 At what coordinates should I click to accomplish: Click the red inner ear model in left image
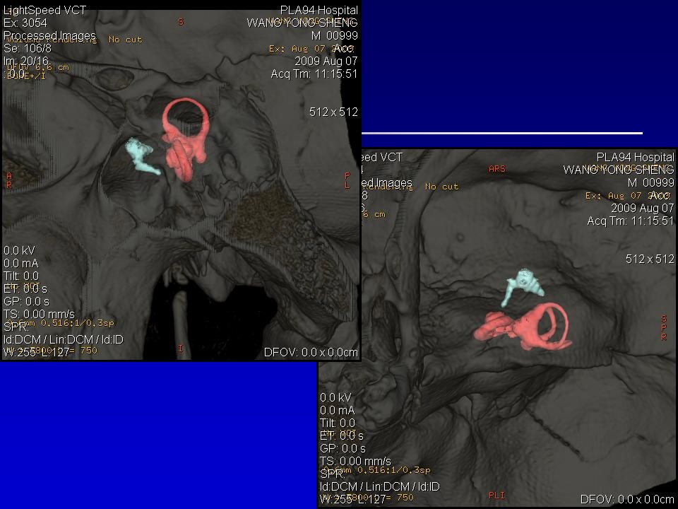[186, 139]
